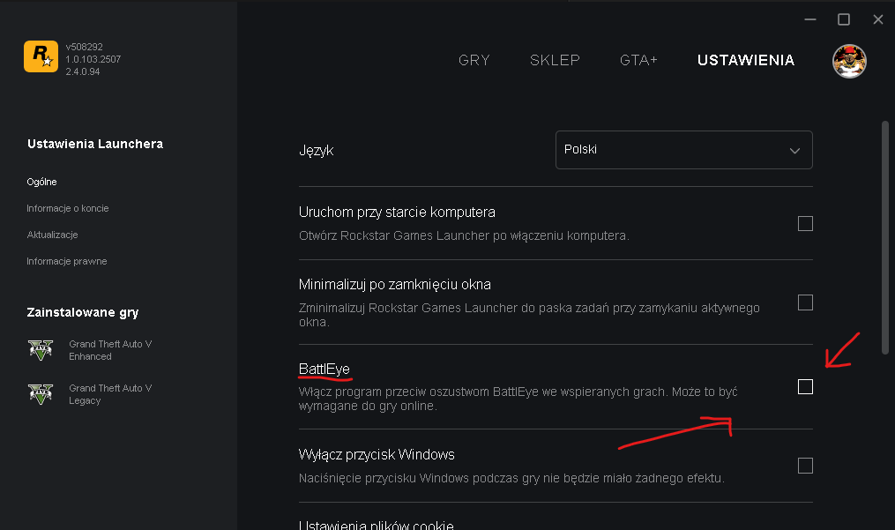
Task: Enable 'Minimalizuj po zamknięciu okna'
Action: (805, 302)
